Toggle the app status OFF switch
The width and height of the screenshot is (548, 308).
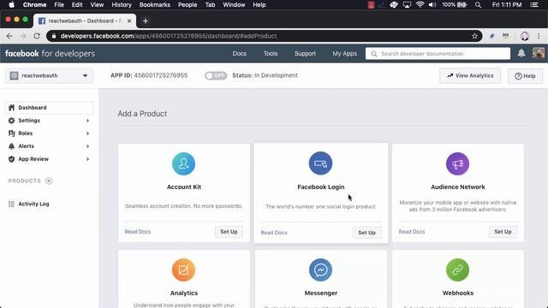[216, 75]
